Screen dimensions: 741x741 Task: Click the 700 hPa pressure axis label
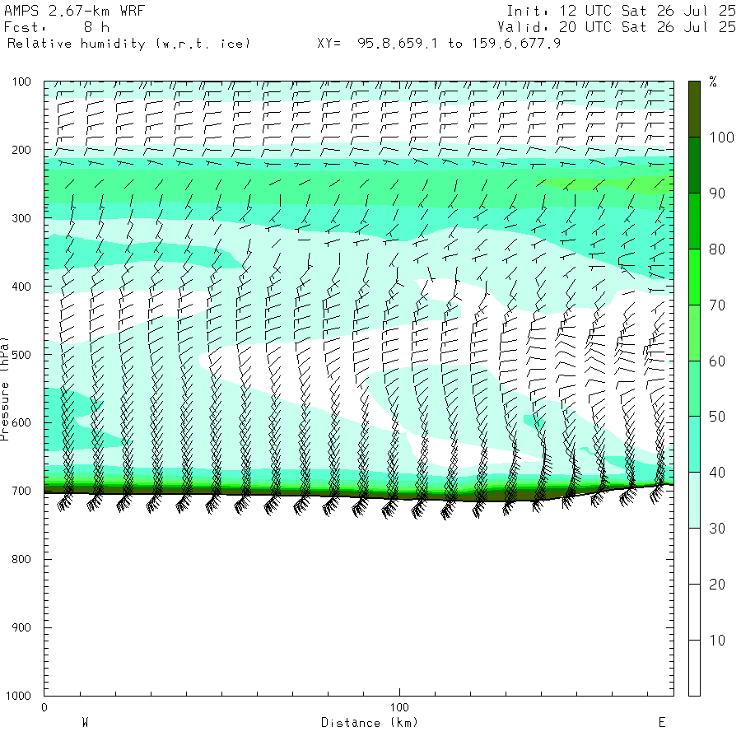tap(21, 491)
